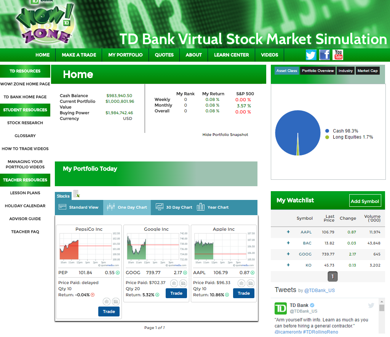The width and height of the screenshot is (390, 337).
Task: Click the 30 Day Chart monitor icon
Action: click(160, 207)
